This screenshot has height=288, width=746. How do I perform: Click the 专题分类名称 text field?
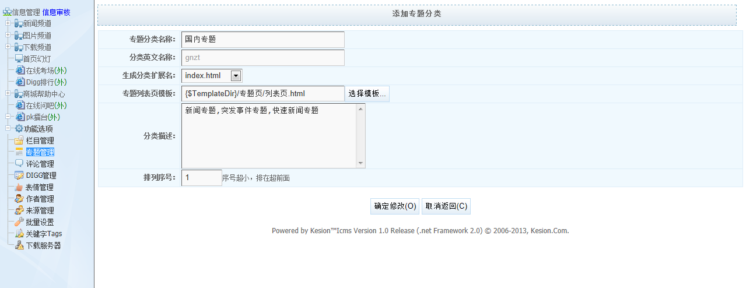pyautogui.click(x=262, y=40)
